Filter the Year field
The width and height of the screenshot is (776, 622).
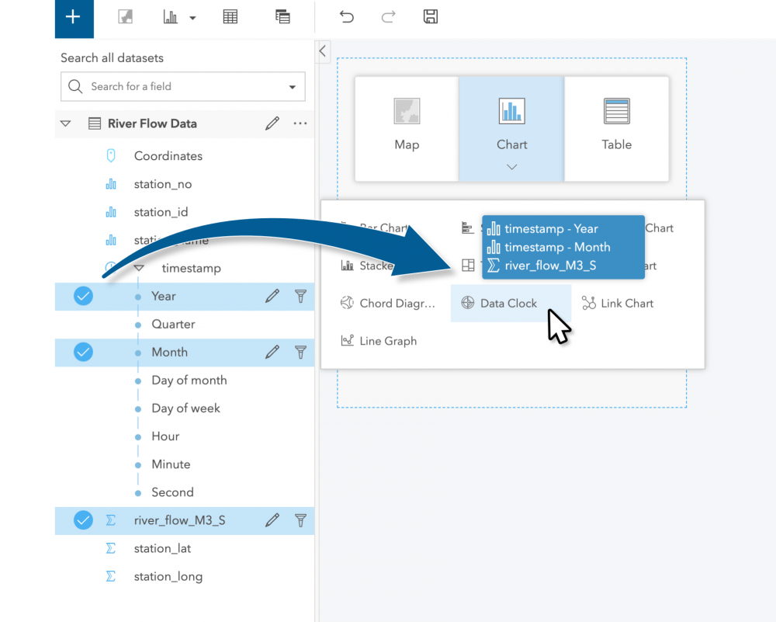point(300,296)
